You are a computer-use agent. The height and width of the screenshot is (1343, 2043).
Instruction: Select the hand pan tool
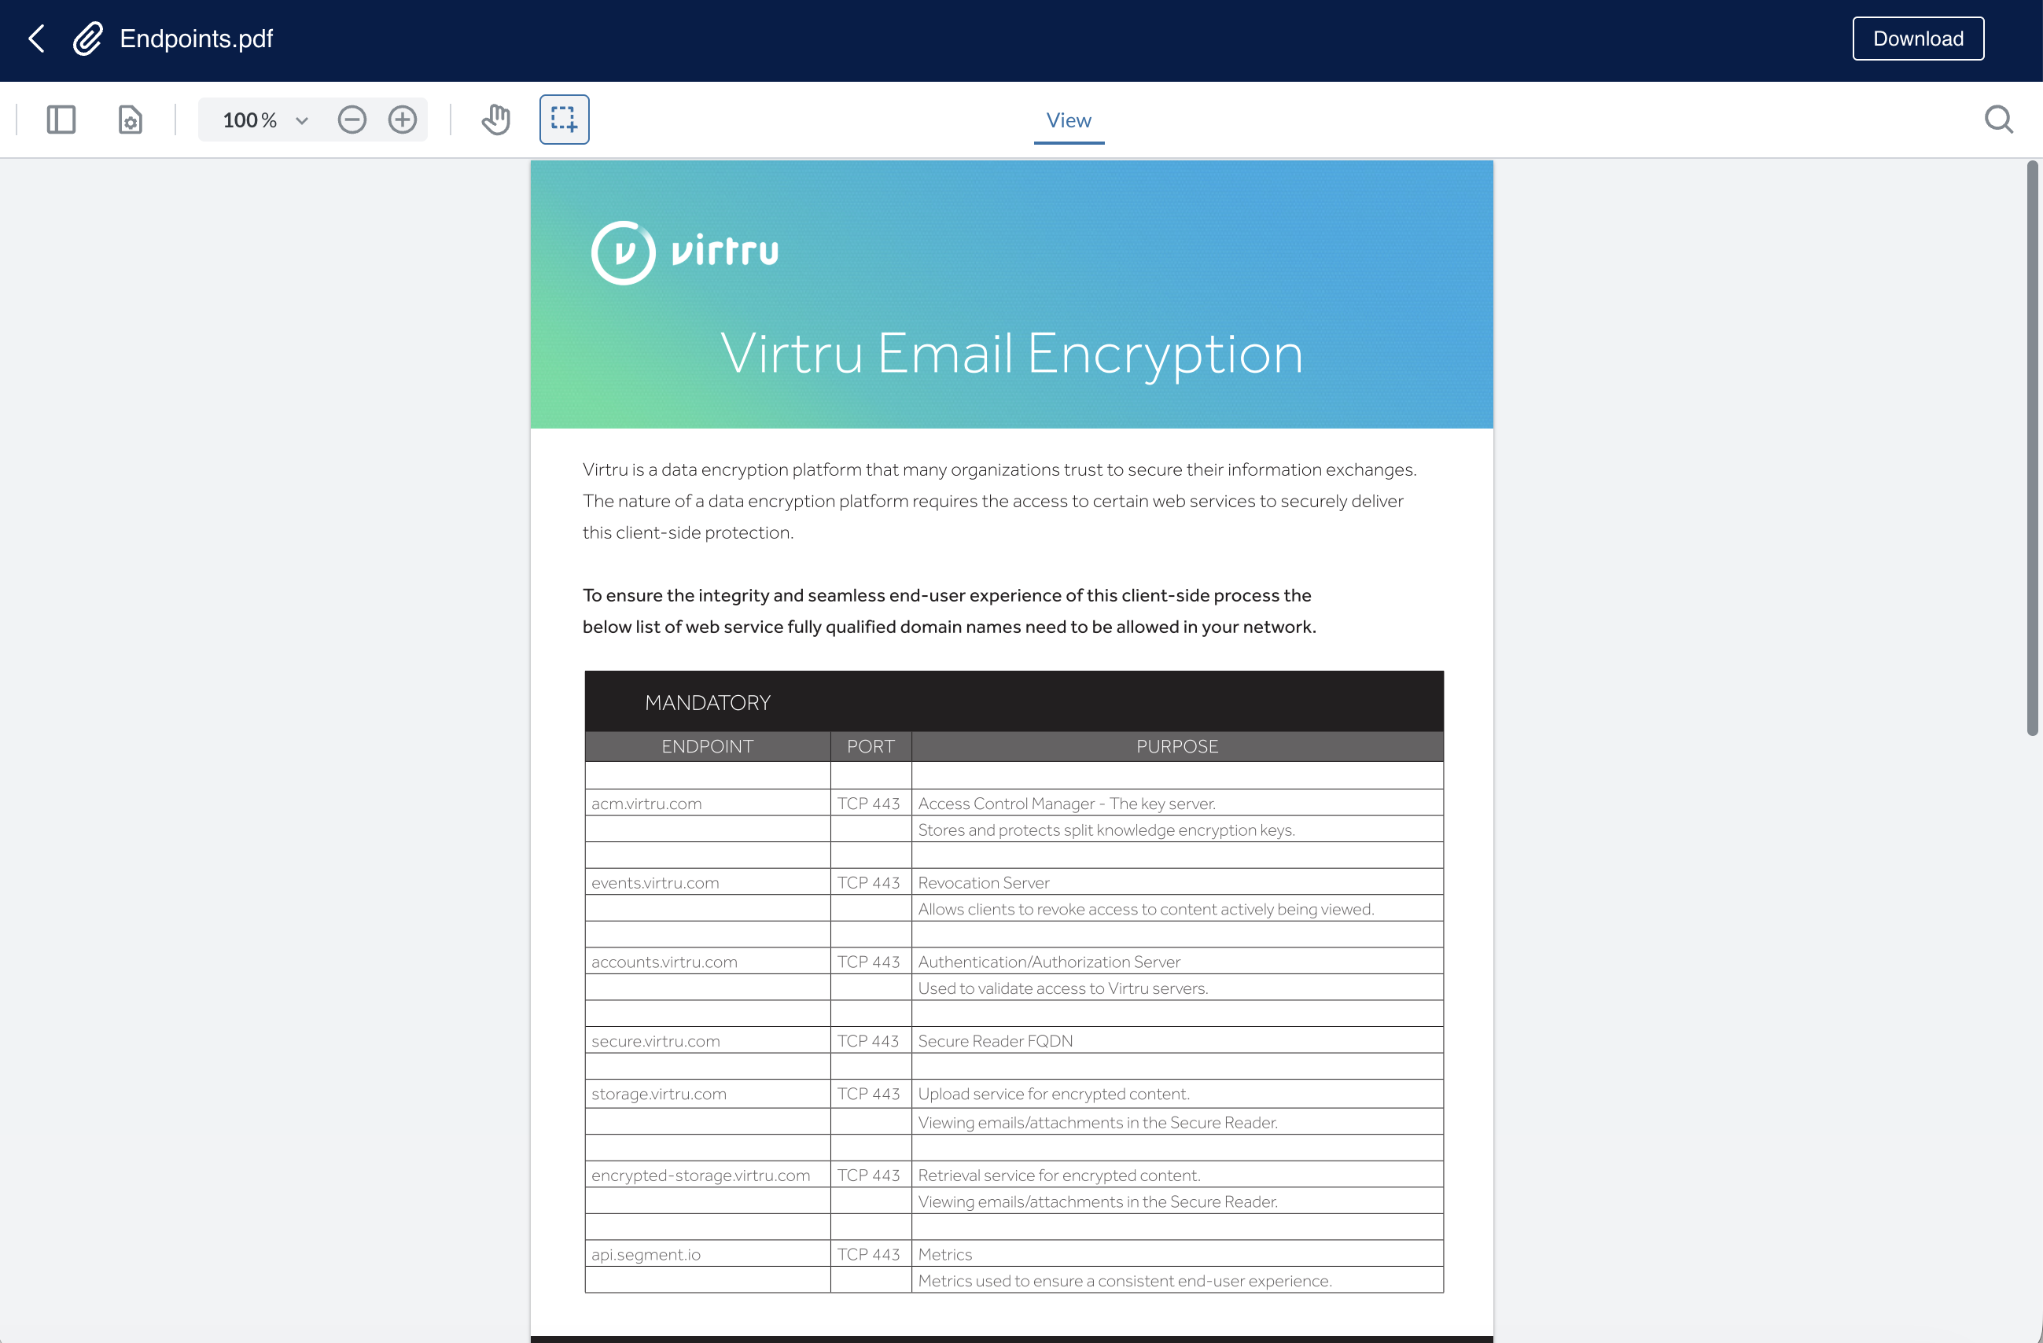[495, 120]
